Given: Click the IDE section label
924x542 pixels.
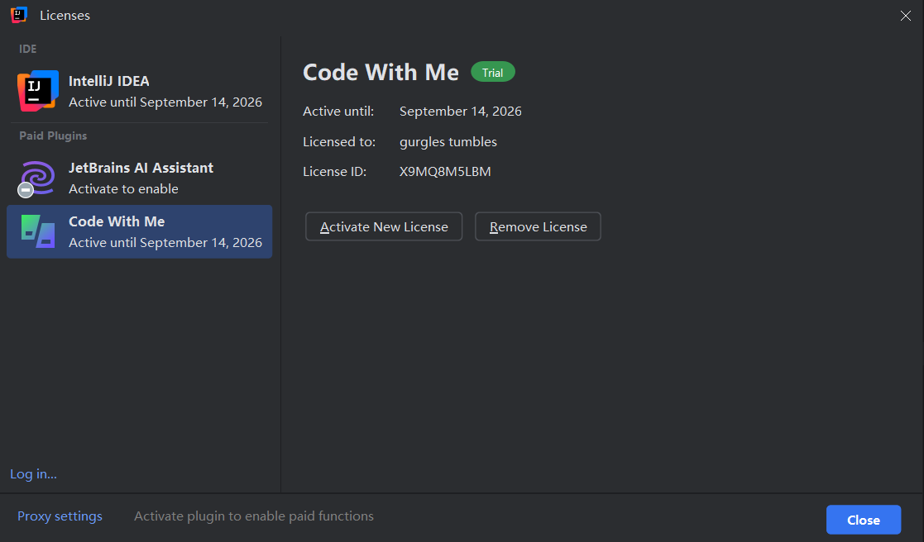Looking at the screenshot, I should pyautogui.click(x=27, y=49).
